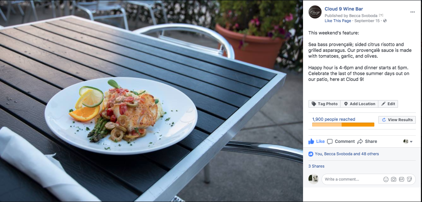The width and height of the screenshot is (422, 202).
Task: Click the Write a comment field
Action: tap(353, 179)
